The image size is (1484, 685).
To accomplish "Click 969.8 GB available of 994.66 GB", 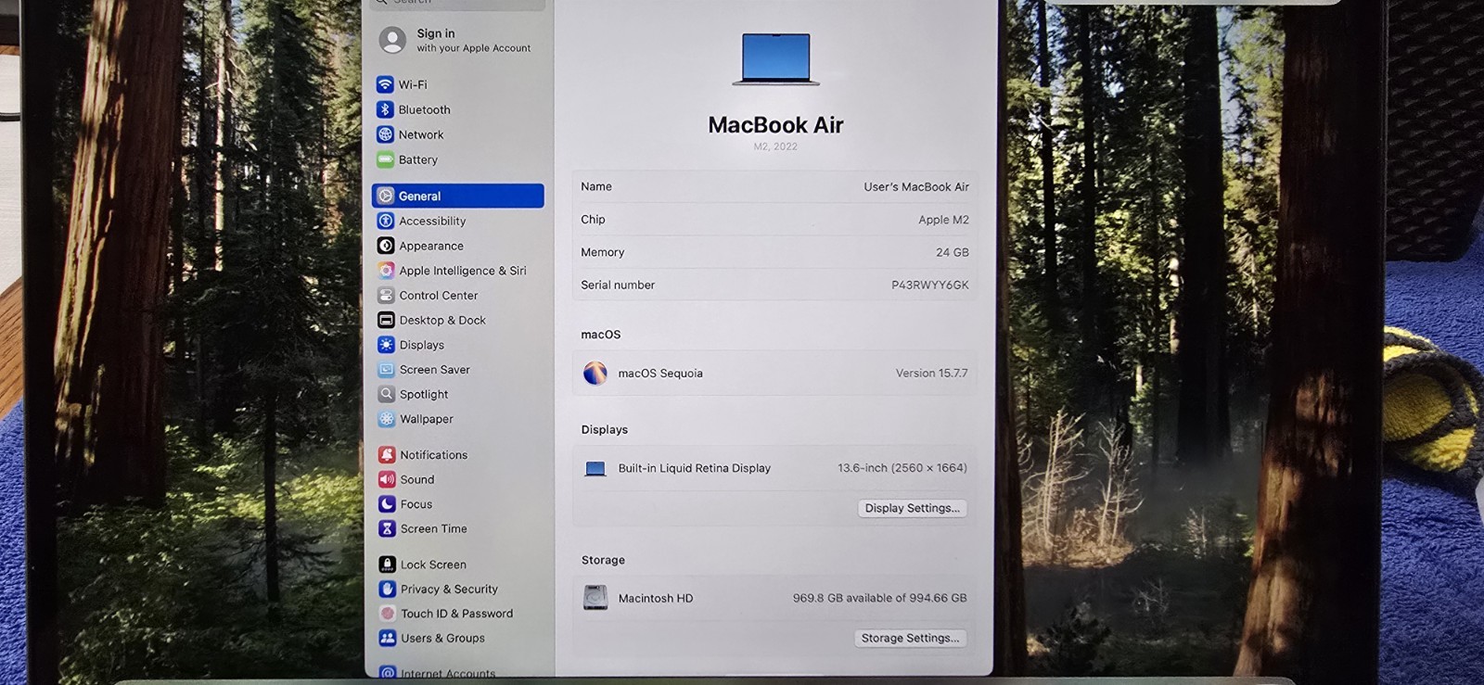I will [x=879, y=598].
